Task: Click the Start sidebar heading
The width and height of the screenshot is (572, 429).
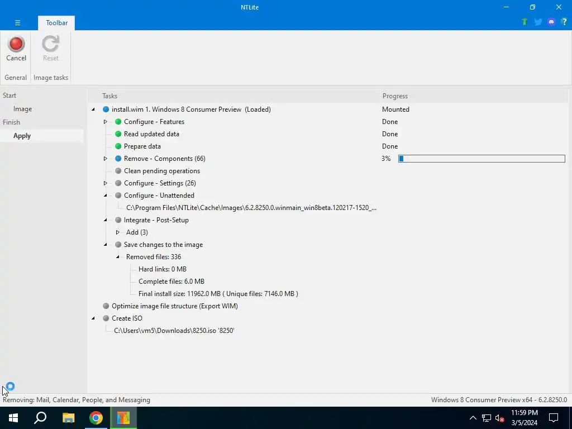Action: click(x=9, y=95)
